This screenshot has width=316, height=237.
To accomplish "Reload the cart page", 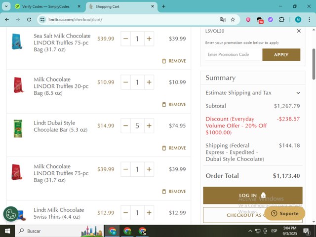I will click(x=29, y=20).
